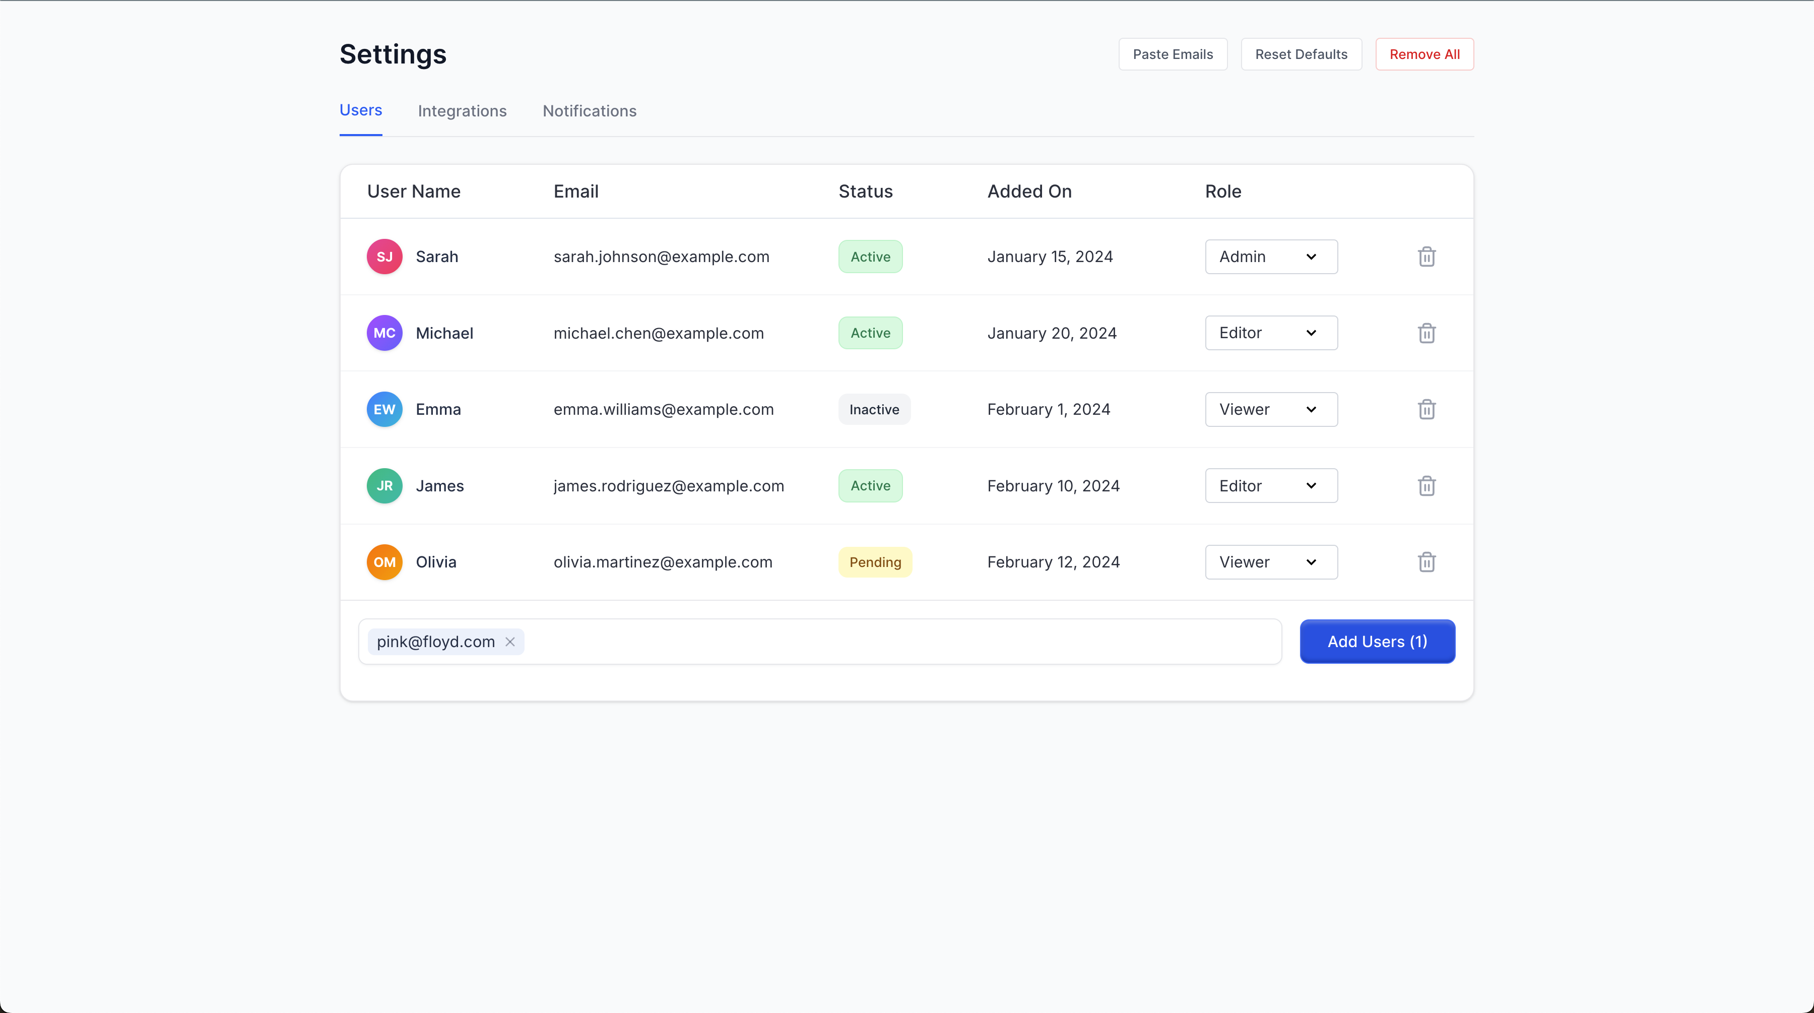Open the Notifications tab
Image resolution: width=1814 pixels, height=1013 pixels.
click(589, 110)
